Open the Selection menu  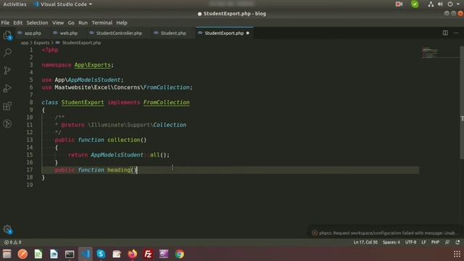coord(37,22)
